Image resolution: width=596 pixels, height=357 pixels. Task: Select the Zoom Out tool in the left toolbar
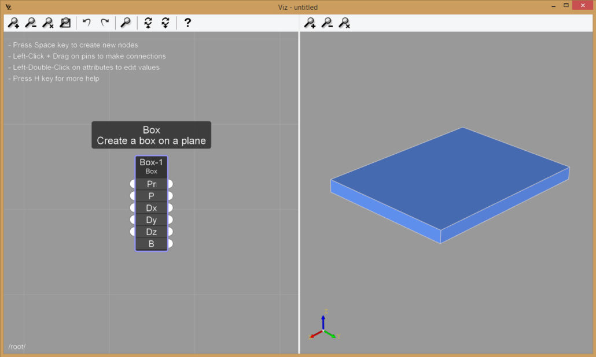31,23
